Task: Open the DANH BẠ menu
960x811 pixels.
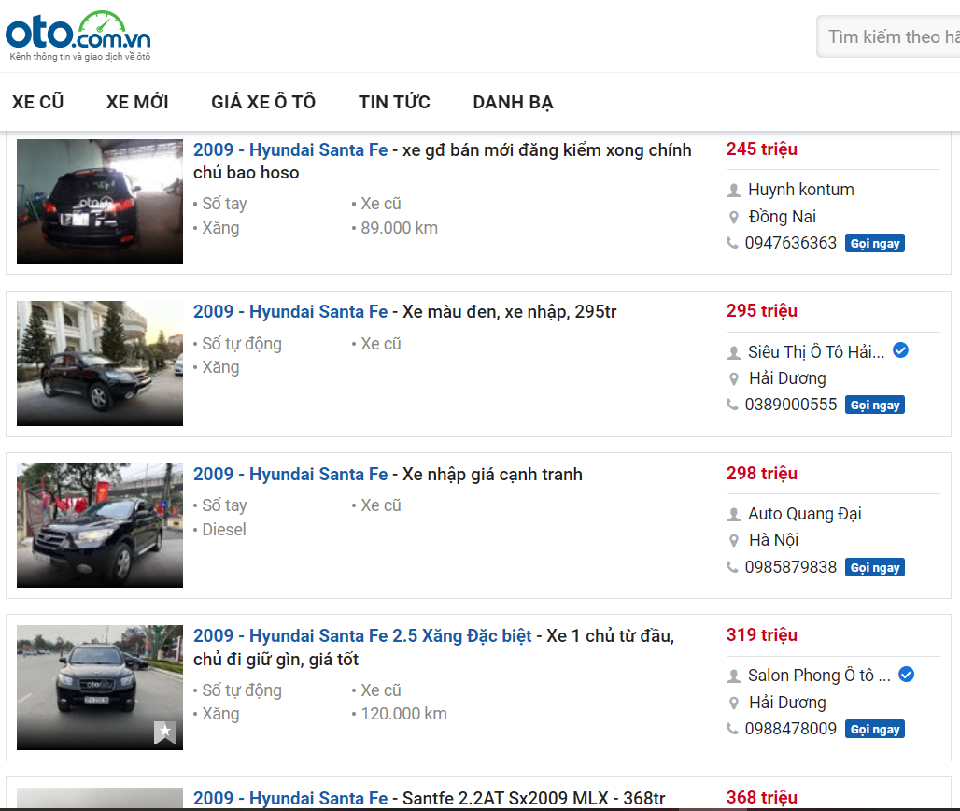Action: pyautogui.click(x=513, y=102)
